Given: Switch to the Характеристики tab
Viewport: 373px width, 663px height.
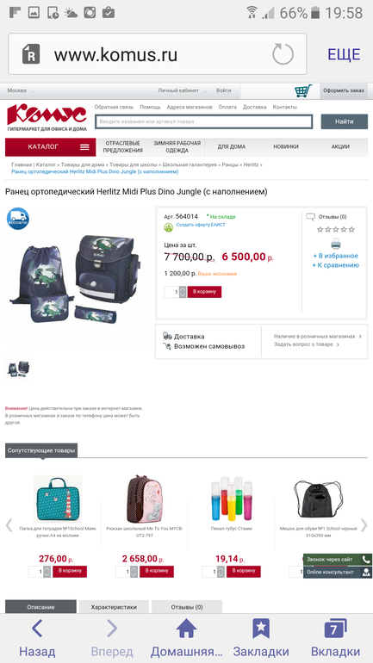Looking at the screenshot, I should pyautogui.click(x=114, y=607).
